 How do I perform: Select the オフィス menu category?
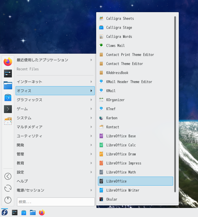[x=55, y=91]
